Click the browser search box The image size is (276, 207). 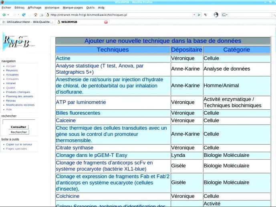point(250,15)
